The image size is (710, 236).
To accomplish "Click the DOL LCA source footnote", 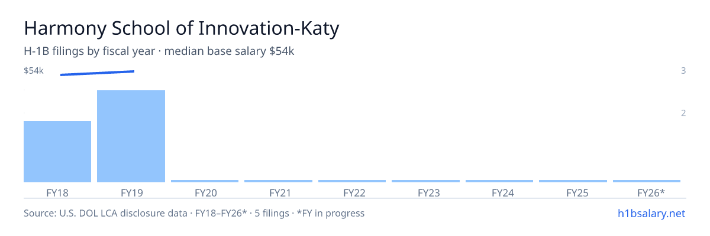I will pyautogui.click(x=194, y=213).
